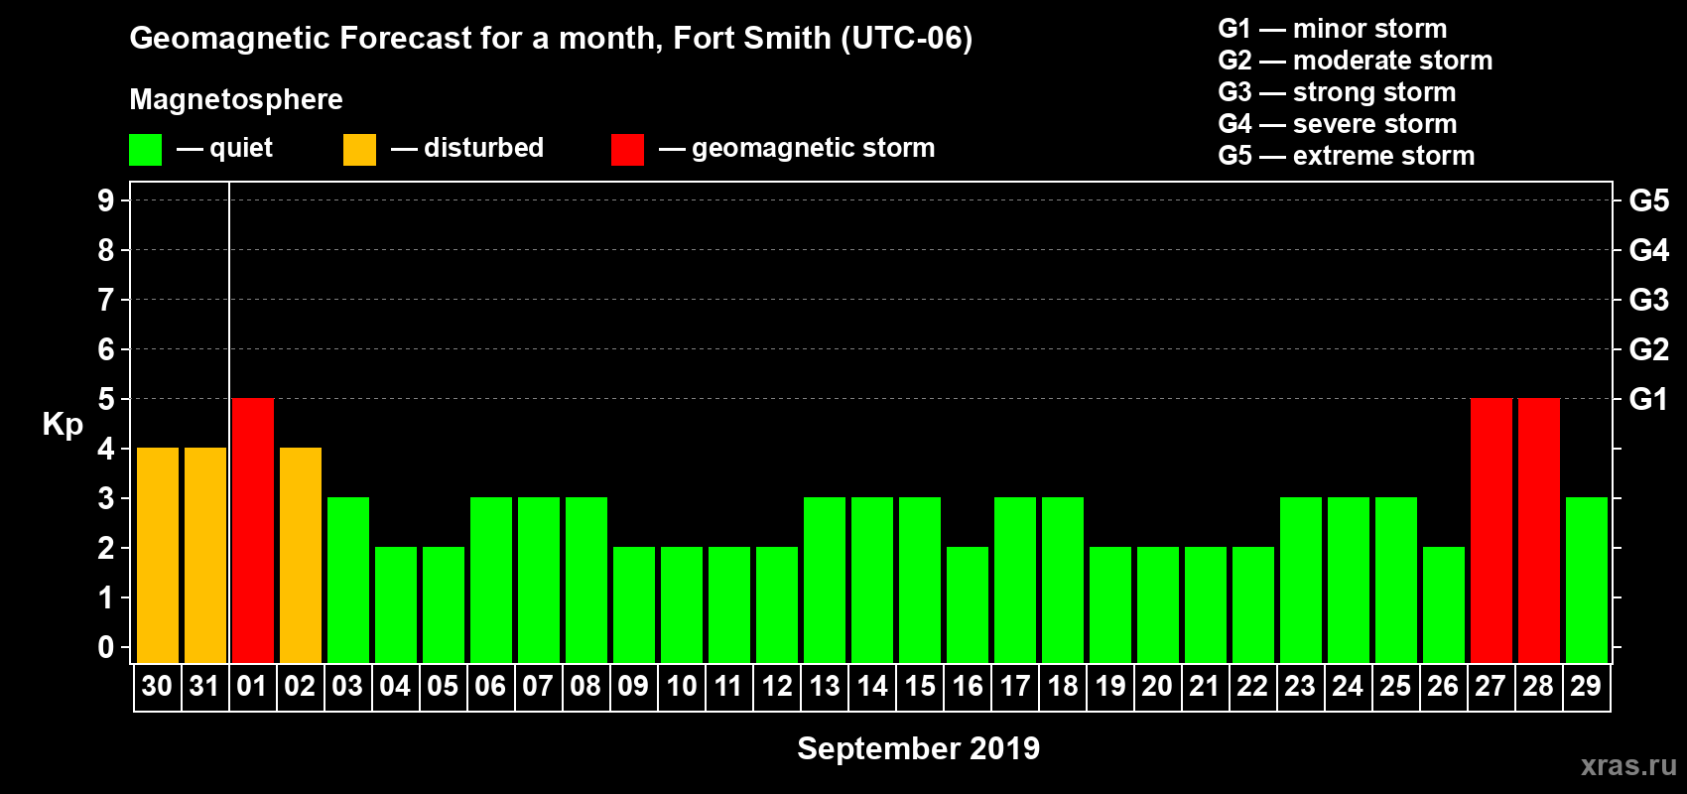Click the yellow disturbed legend swatch

(x=359, y=150)
